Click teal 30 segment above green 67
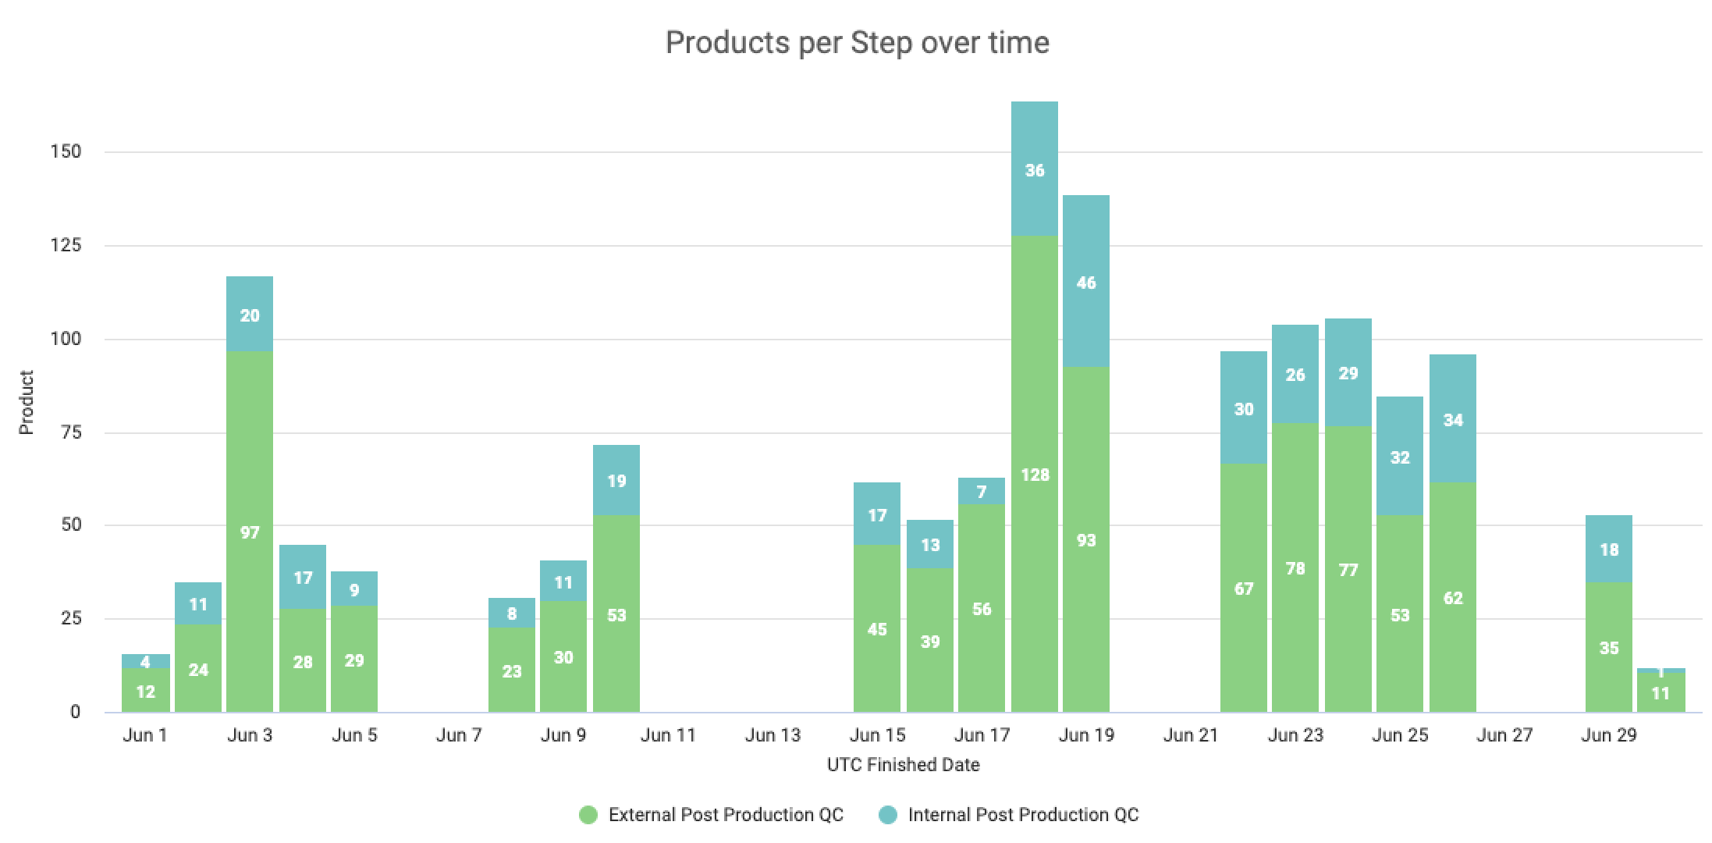 [x=1244, y=407]
